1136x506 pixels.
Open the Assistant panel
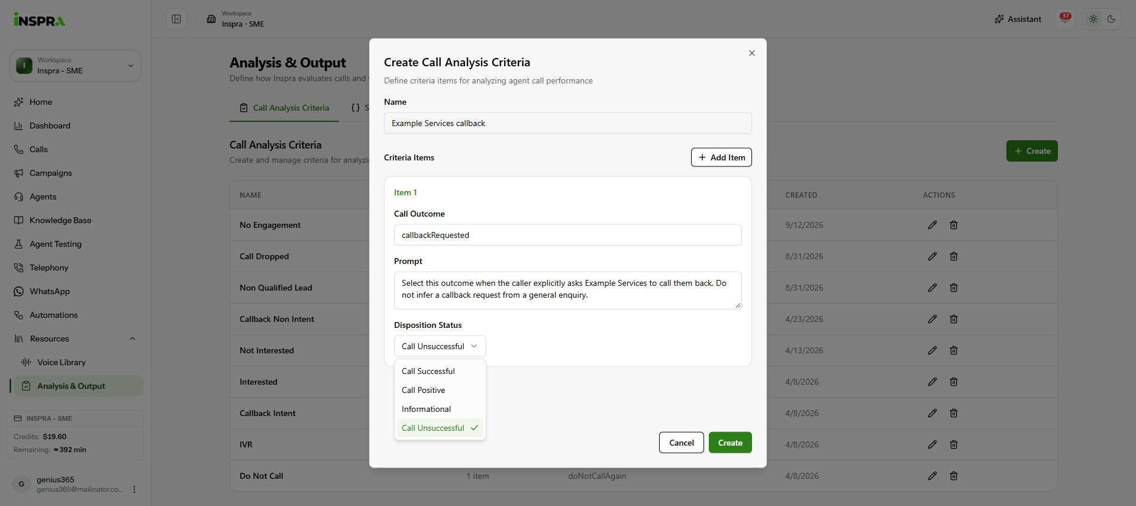(1018, 19)
